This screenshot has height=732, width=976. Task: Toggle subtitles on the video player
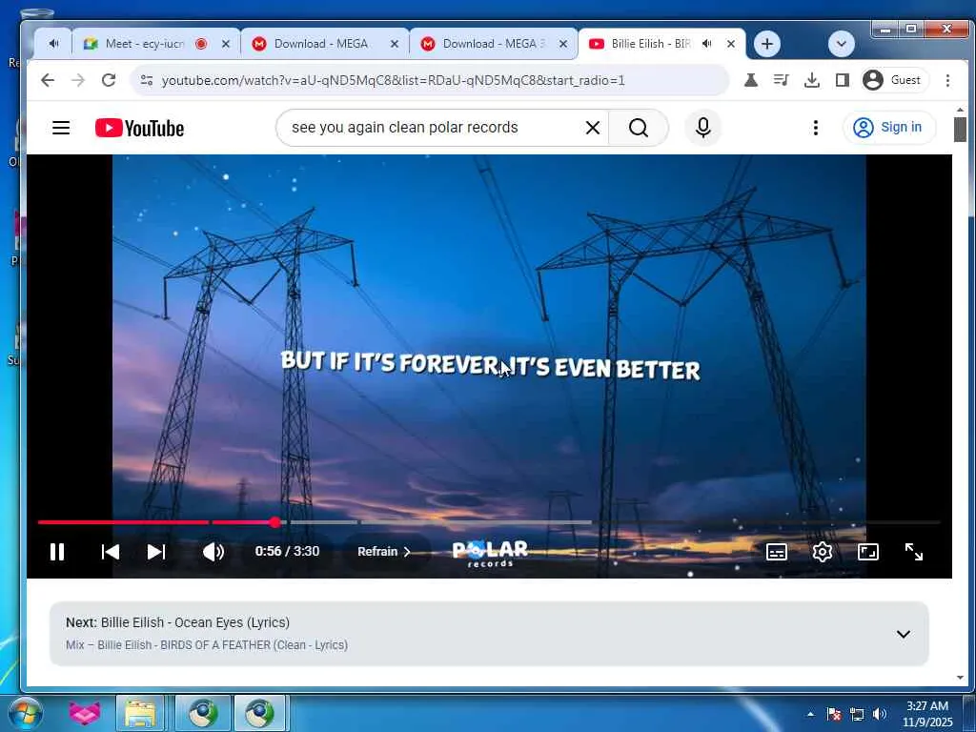[776, 552]
